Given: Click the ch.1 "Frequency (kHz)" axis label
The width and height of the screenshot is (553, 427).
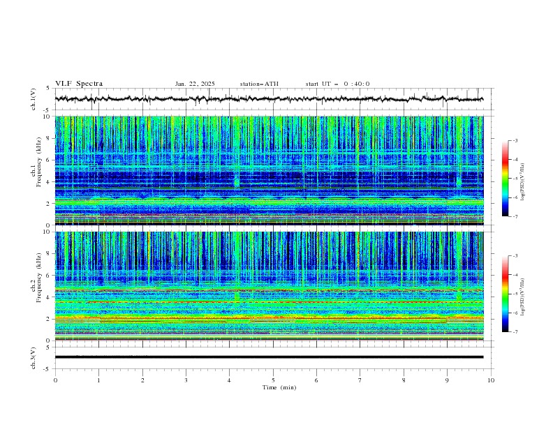Looking at the screenshot, I should pos(39,163).
